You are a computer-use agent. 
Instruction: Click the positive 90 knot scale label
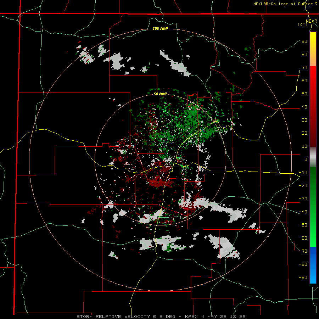[304, 41]
